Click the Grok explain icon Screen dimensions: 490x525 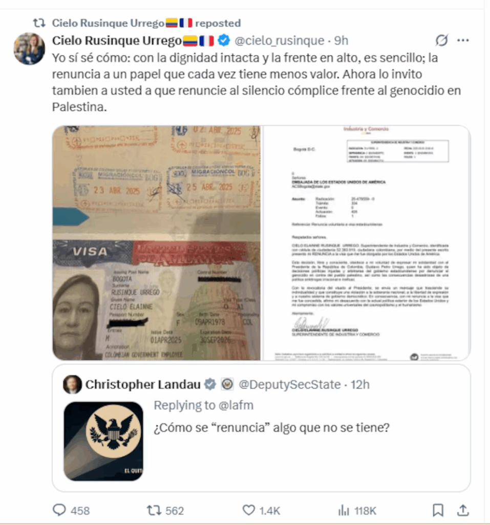[441, 40]
